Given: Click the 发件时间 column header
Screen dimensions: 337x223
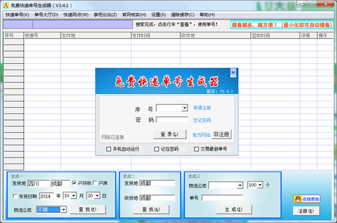Looking at the screenshot, I should point(156,35).
